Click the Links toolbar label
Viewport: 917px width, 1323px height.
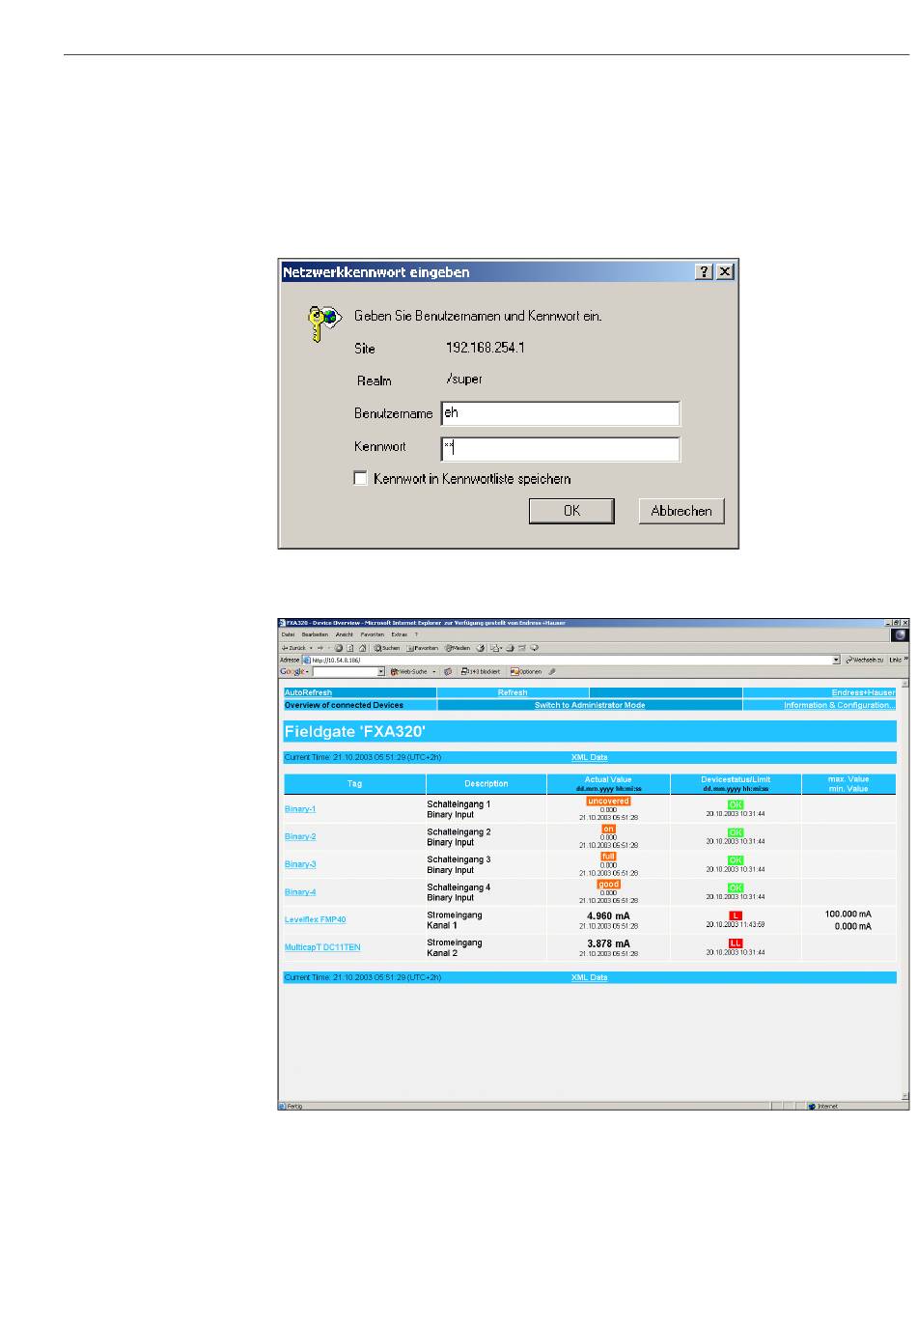coord(895,660)
